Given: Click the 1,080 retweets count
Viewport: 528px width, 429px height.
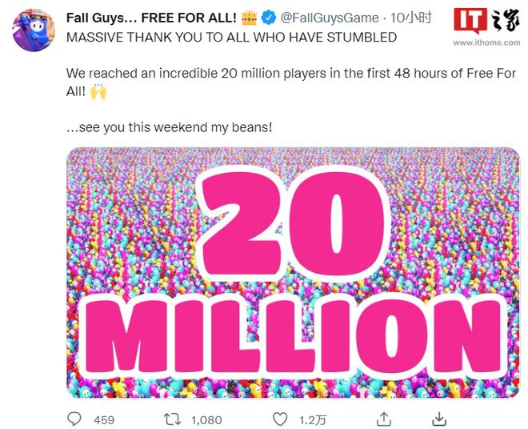Looking at the screenshot, I should [206, 419].
